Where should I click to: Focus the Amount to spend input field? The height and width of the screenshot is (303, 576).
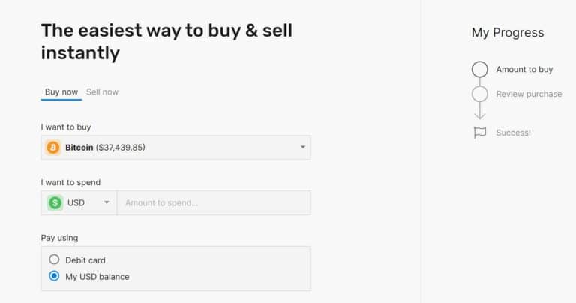tap(214, 202)
